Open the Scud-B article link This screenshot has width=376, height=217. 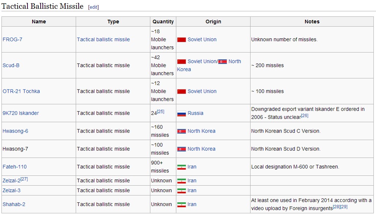pyautogui.click(x=11, y=65)
